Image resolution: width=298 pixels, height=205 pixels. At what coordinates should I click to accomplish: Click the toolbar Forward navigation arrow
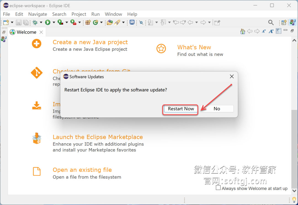(203, 22)
